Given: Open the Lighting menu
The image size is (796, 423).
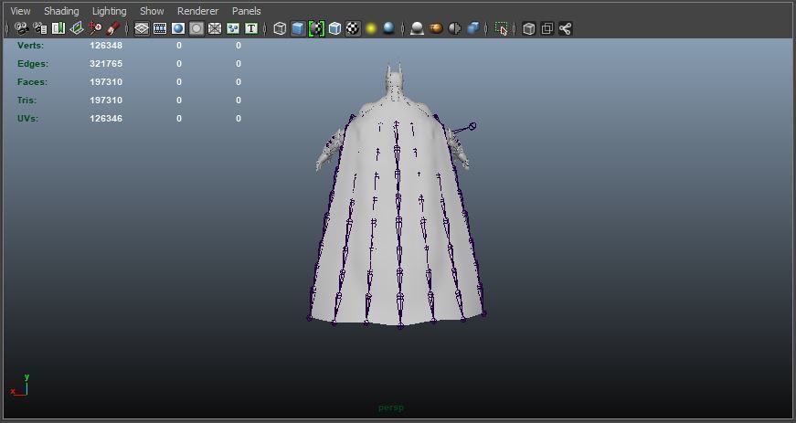Looking at the screenshot, I should point(109,11).
